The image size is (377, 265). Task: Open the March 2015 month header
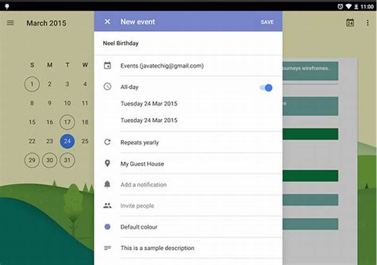point(46,23)
